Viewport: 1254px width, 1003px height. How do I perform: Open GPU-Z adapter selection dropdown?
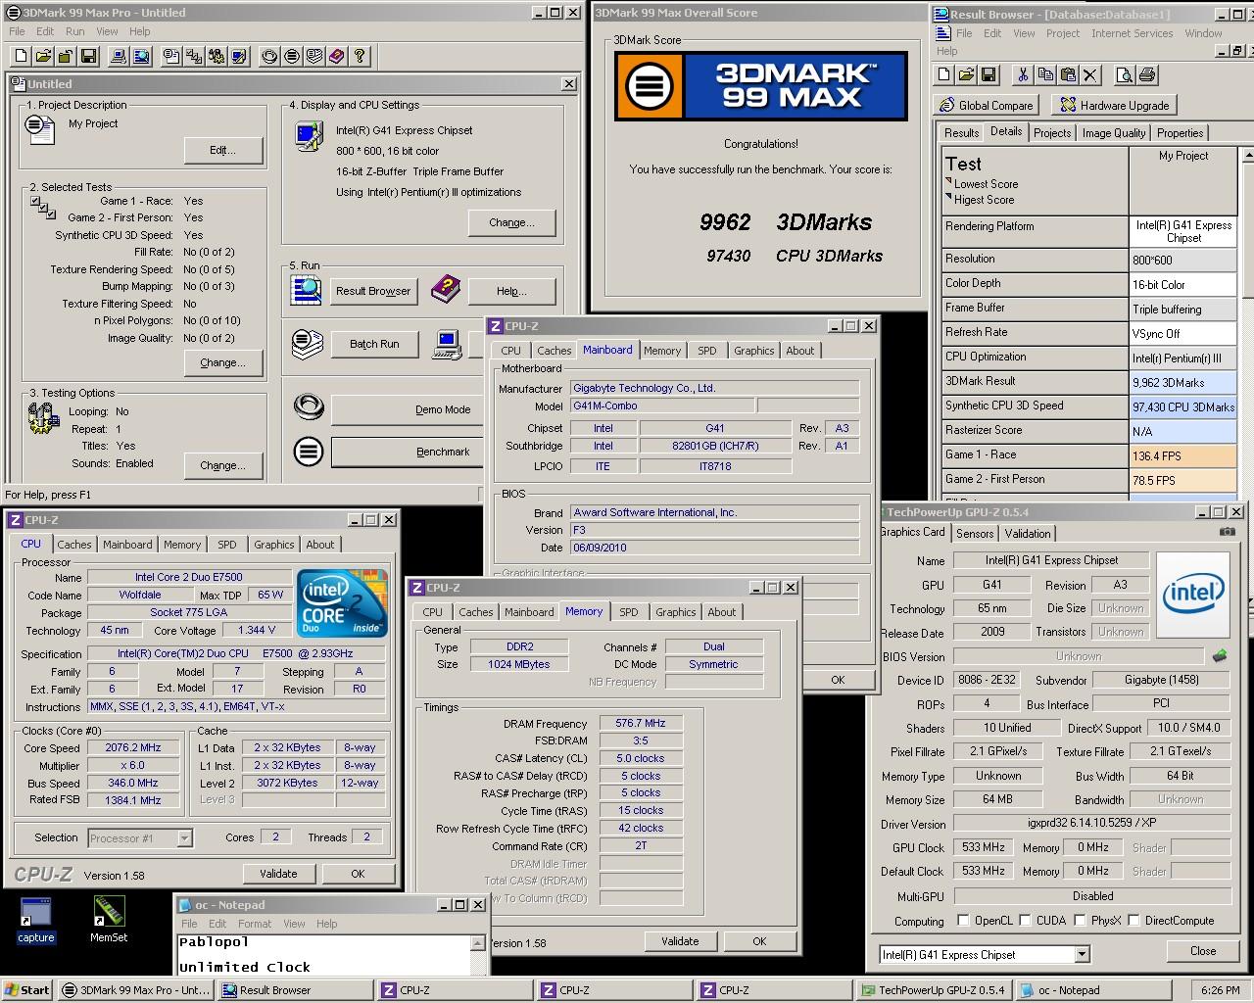pos(1082,954)
